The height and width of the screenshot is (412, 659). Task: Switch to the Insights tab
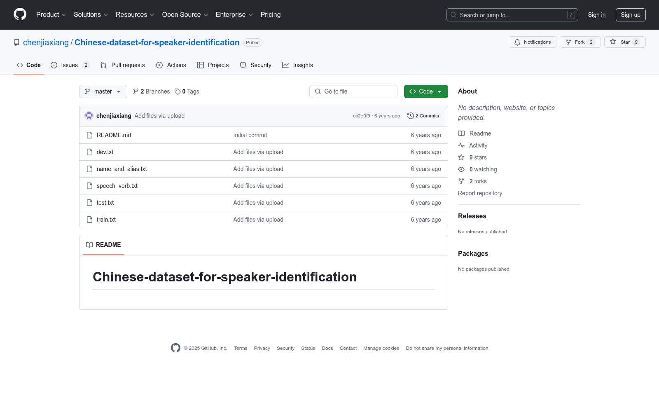coord(298,65)
